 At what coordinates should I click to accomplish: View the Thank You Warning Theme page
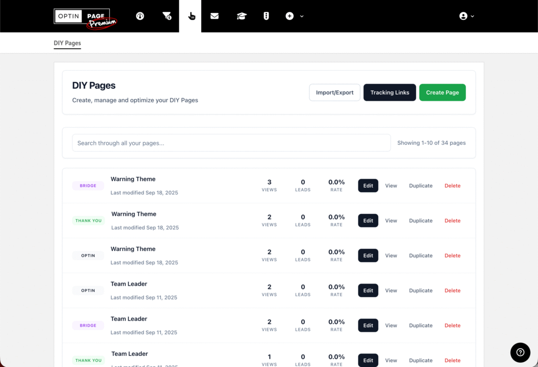point(391,221)
